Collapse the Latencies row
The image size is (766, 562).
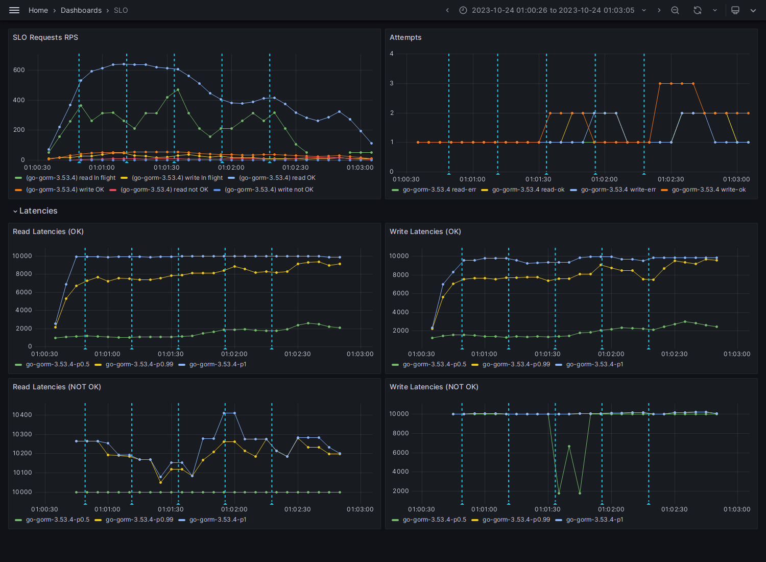click(x=35, y=211)
